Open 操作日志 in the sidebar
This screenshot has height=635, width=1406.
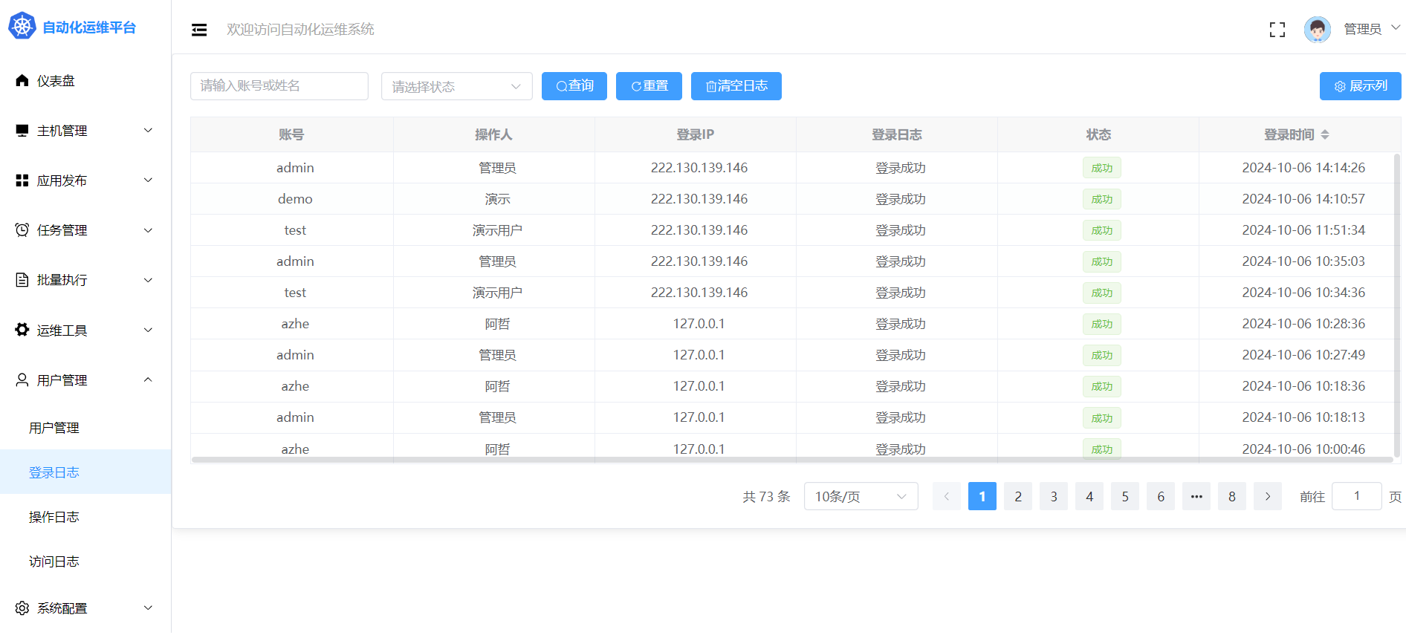pos(54,517)
